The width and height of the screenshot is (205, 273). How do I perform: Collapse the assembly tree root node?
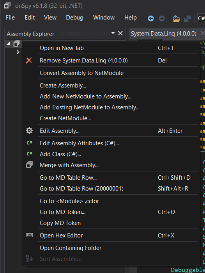pos(8,44)
